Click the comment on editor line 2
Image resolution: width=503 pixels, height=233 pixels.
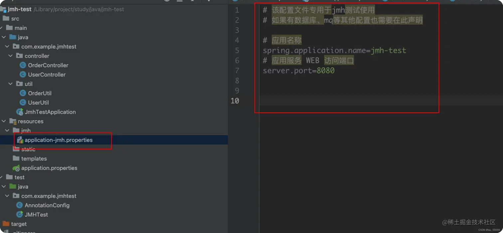point(343,20)
